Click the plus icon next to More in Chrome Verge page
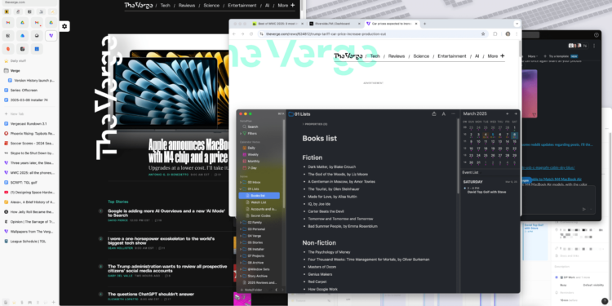The height and width of the screenshot is (306, 612). tap(503, 55)
